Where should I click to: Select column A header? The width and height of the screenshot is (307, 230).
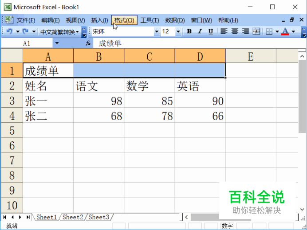click(48, 56)
